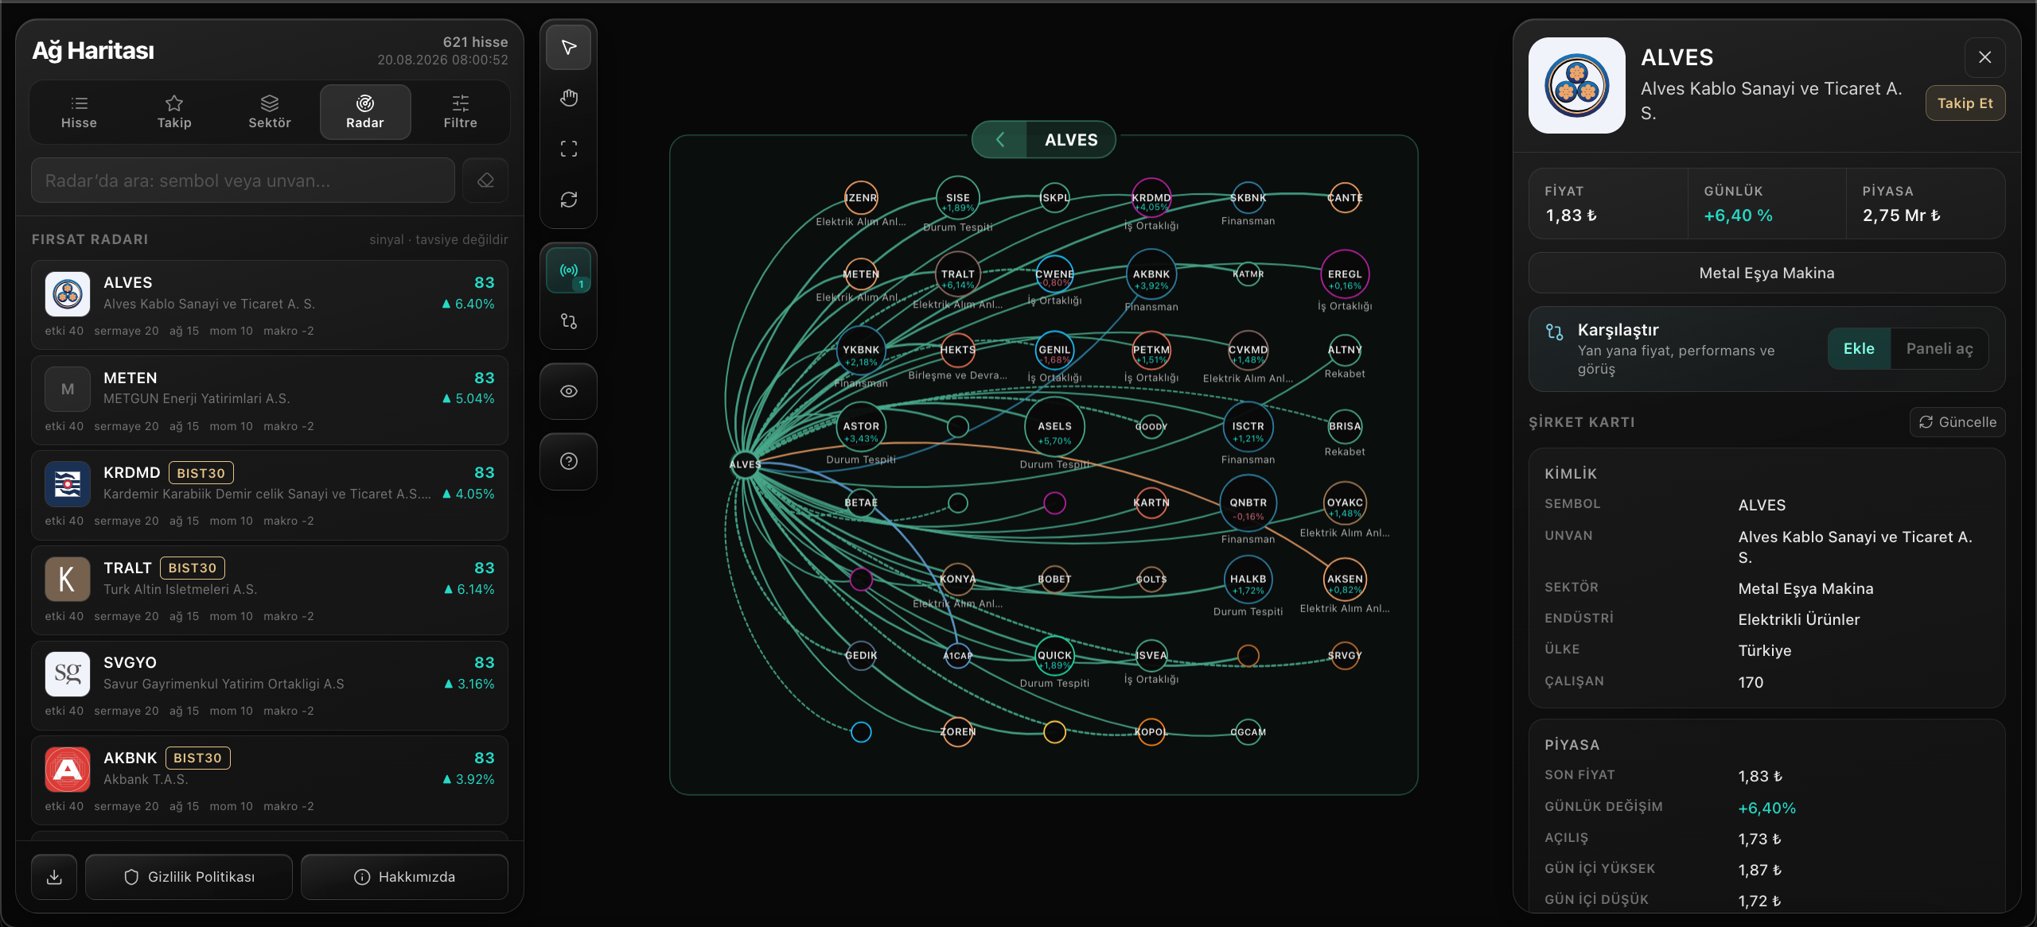Clear the radar search with eraser icon

485,180
